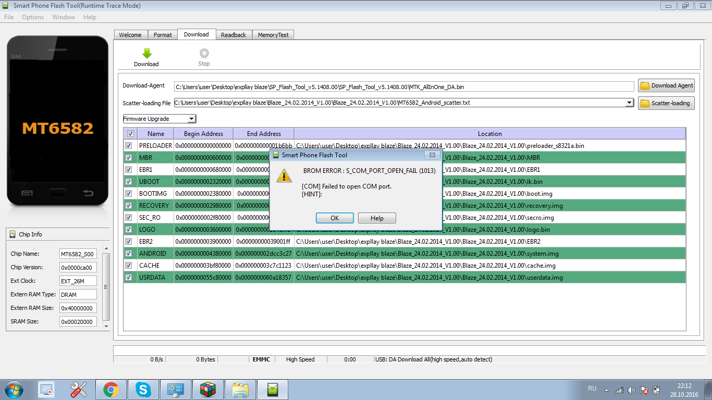Click the Scatter-loading folder button
Viewport: 712px width, 400px height.
pos(666,103)
